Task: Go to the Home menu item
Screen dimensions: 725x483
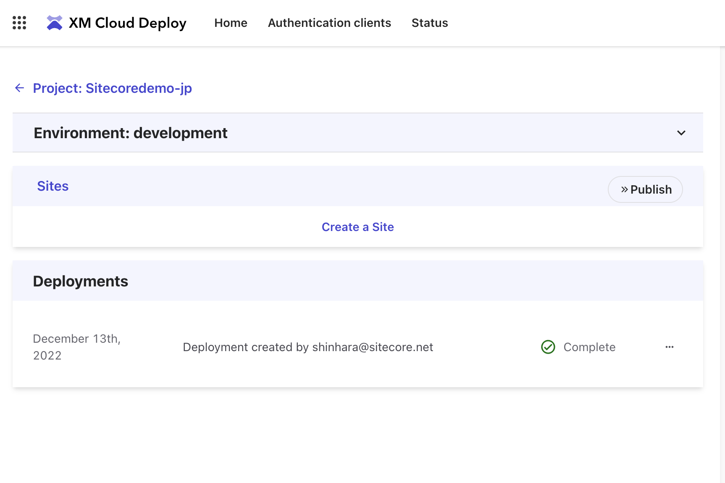Action: point(231,23)
